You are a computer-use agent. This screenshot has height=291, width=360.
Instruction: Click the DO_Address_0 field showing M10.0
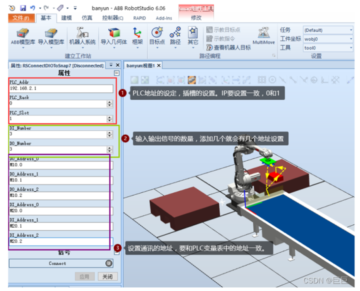61,165
